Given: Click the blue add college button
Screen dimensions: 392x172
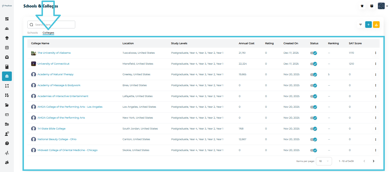Looking at the screenshot, I should coord(368,25).
